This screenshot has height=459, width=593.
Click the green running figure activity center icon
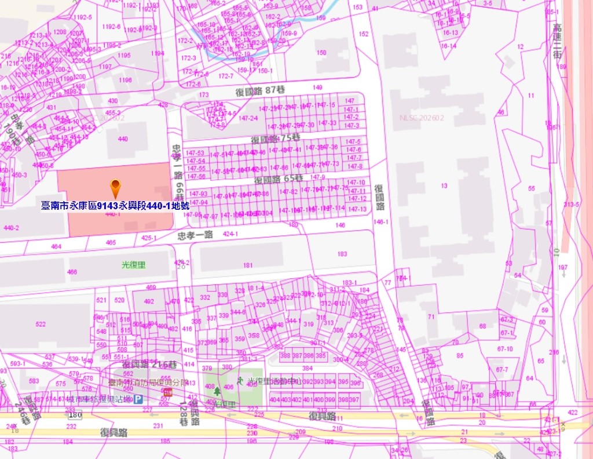tap(240, 381)
